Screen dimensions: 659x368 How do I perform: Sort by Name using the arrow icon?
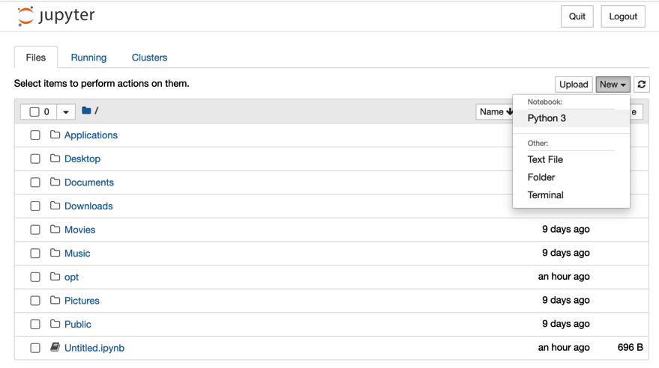tap(509, 111)
